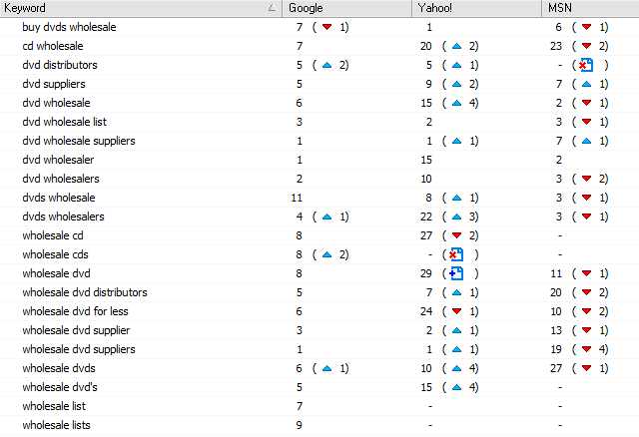The width and height of the screenshot is (639, 437).
Task: Click the blue up arrow in dvds wholesalers Google cell
Action: 326,217
